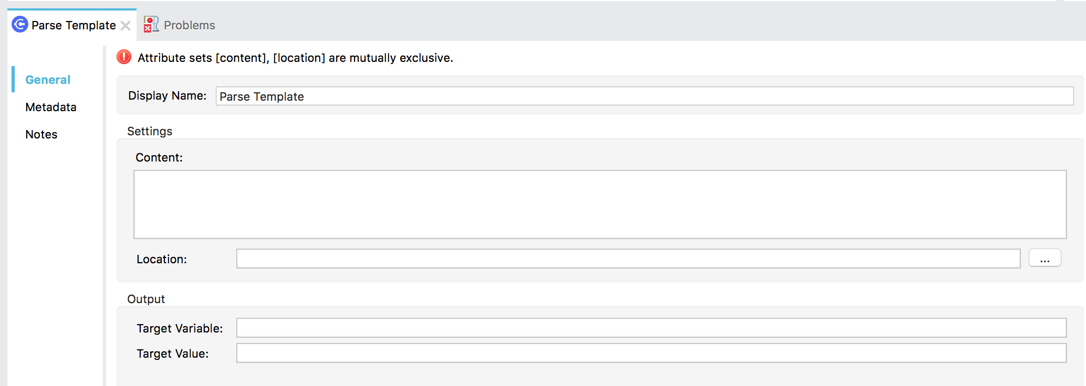
Task: Click the browse button next to Location
Action: click(x=1045, y=258)
